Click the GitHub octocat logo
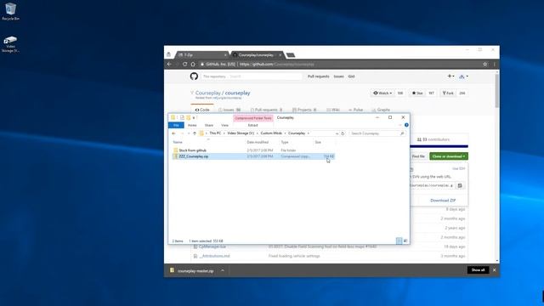 click(x=194, y=76)
